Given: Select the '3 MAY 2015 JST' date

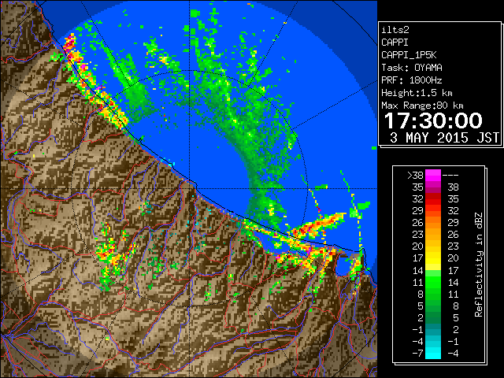Looking at the screenshot, I should click(444, 138).
